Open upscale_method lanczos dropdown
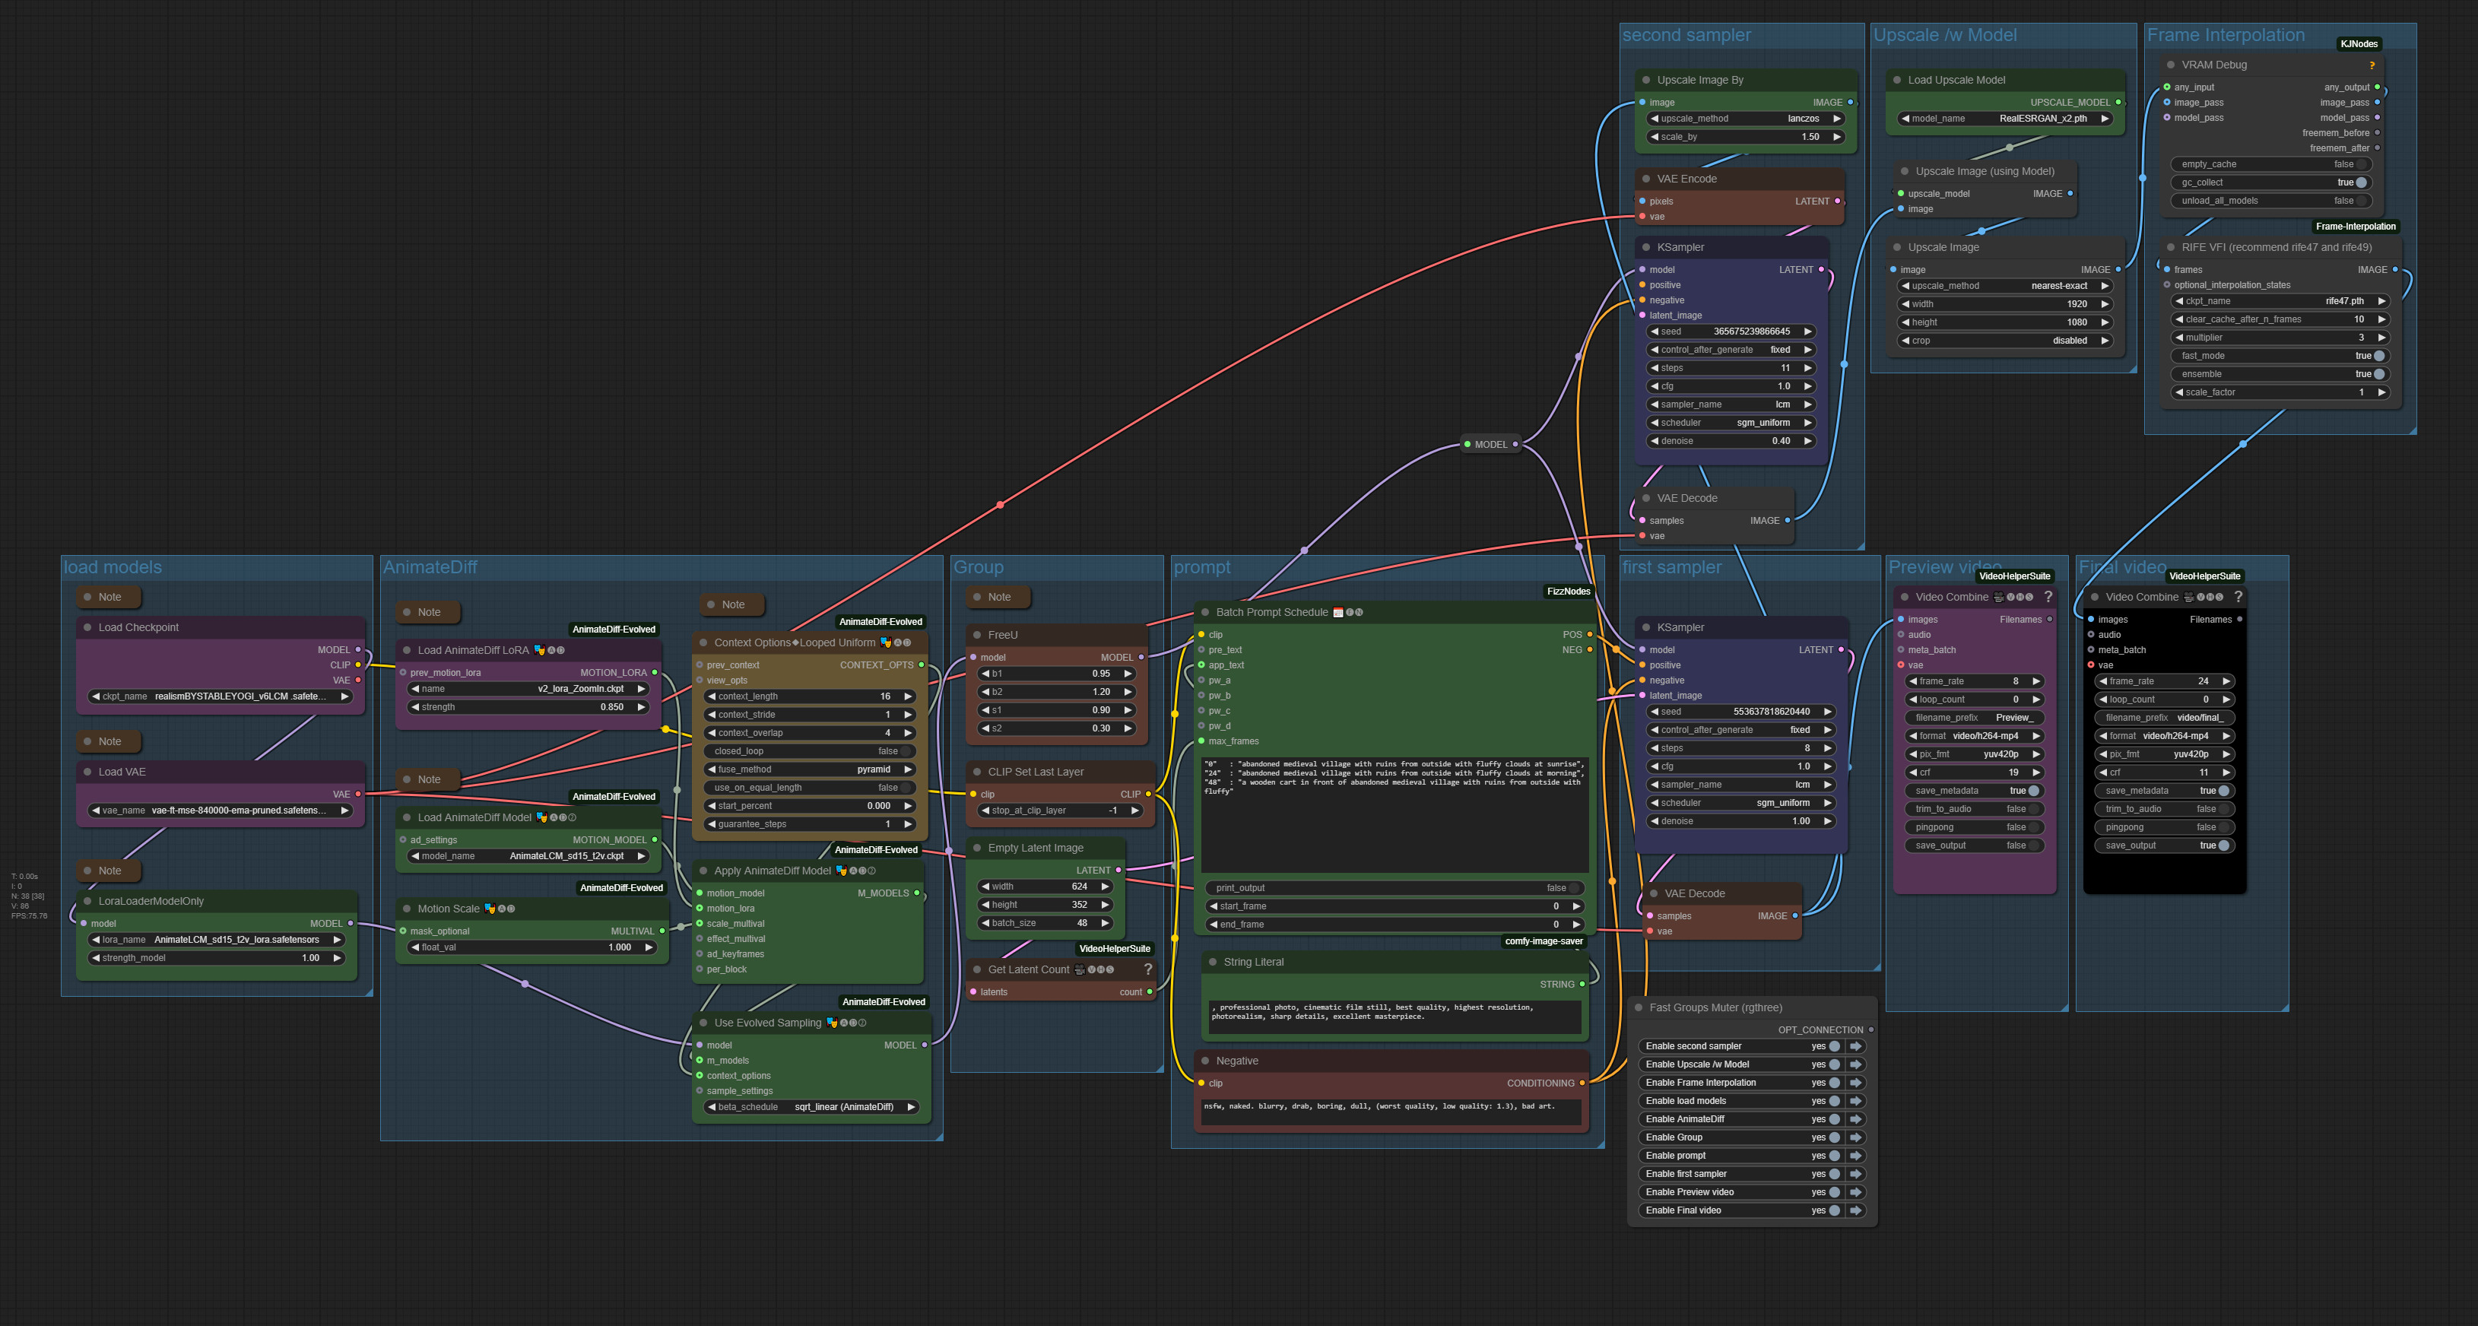The width and height of the screenshot is (2478, 1326). 1745,119
